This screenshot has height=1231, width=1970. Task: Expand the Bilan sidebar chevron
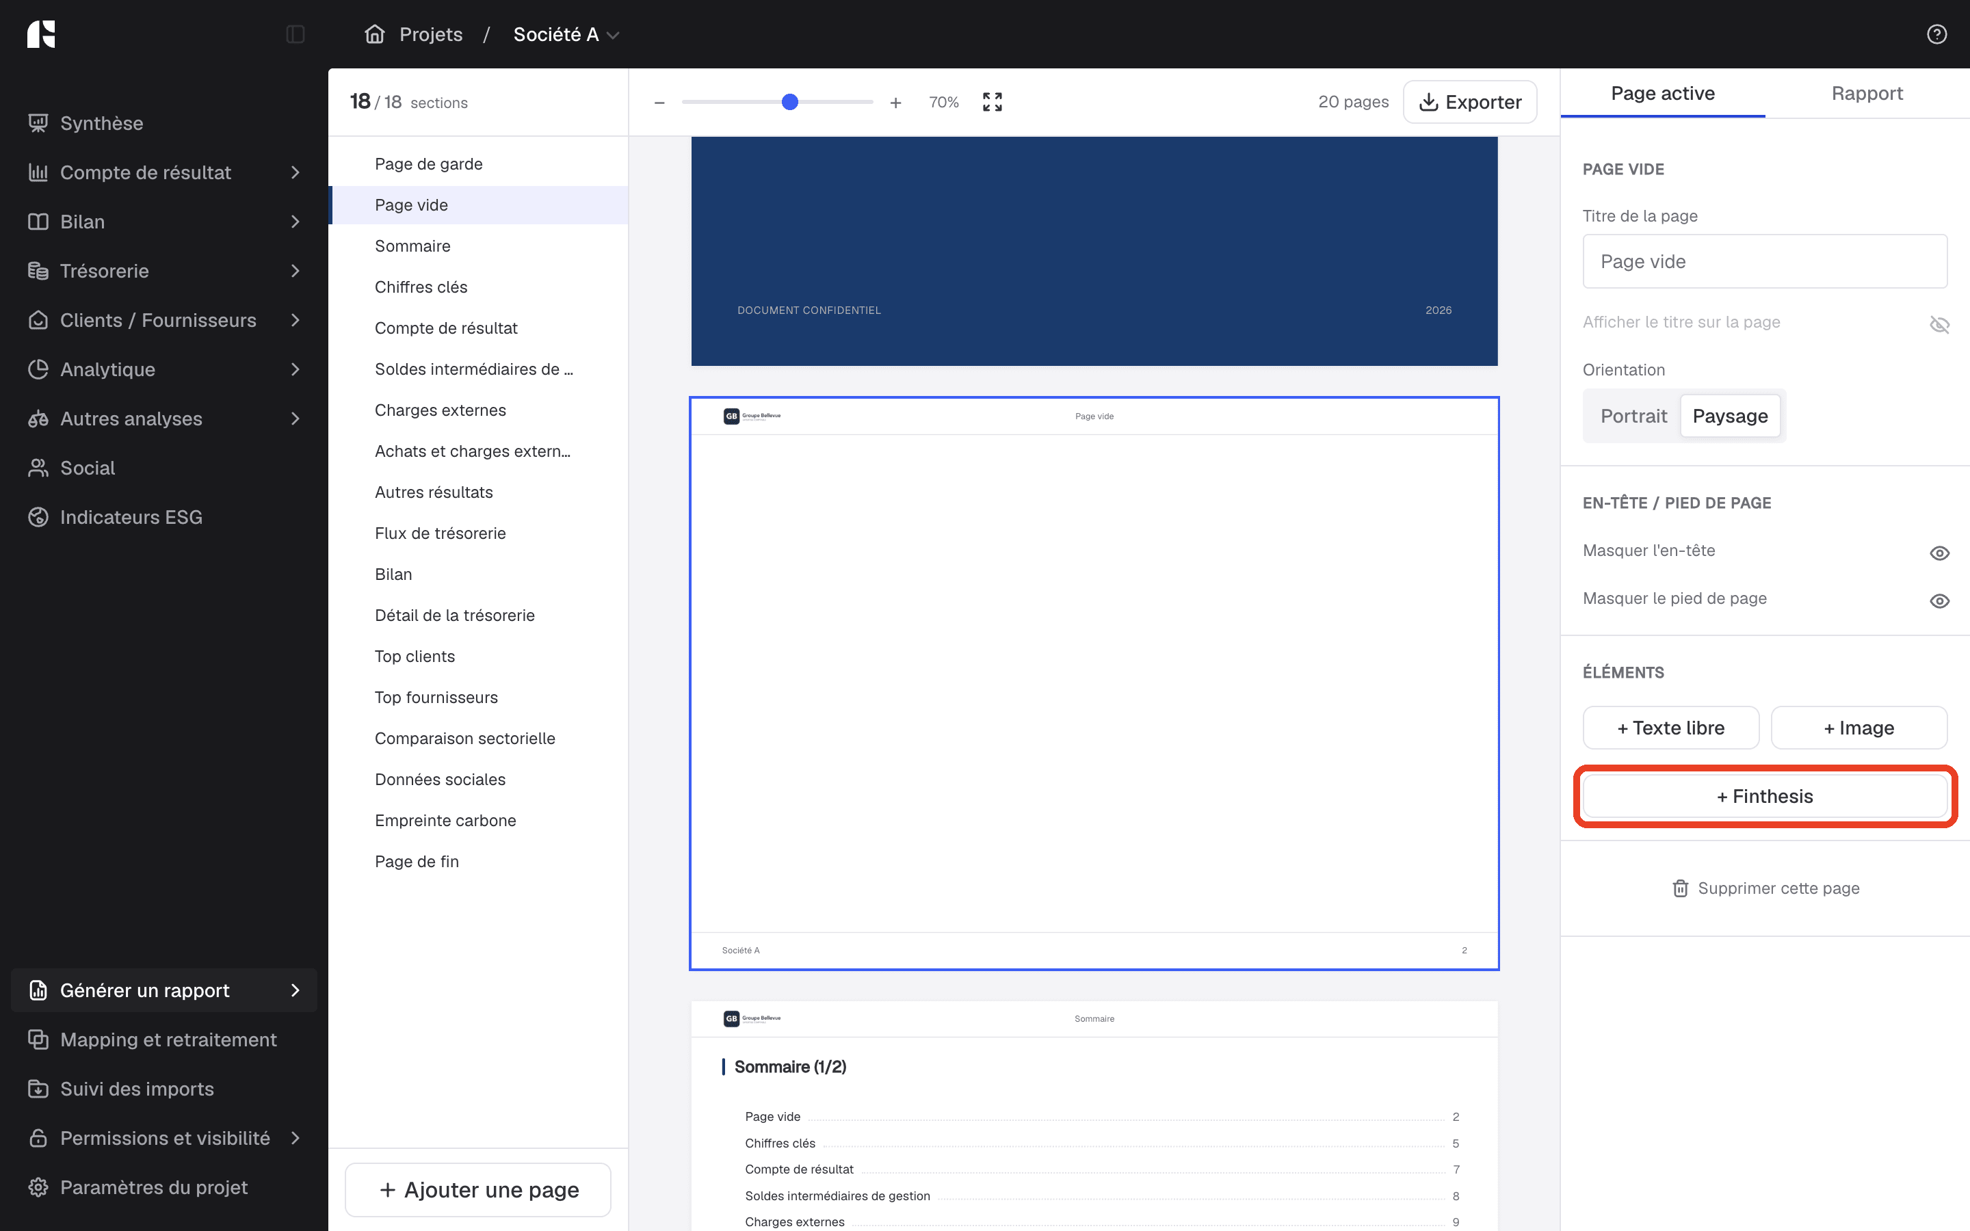295,222
